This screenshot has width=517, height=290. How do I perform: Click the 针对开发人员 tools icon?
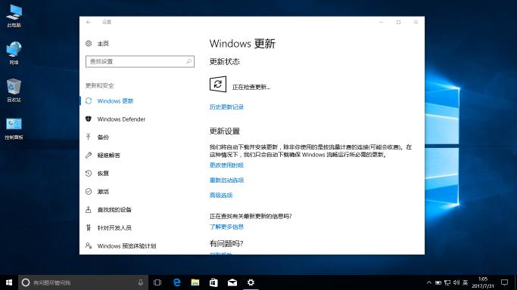click(x=89, y=227)
